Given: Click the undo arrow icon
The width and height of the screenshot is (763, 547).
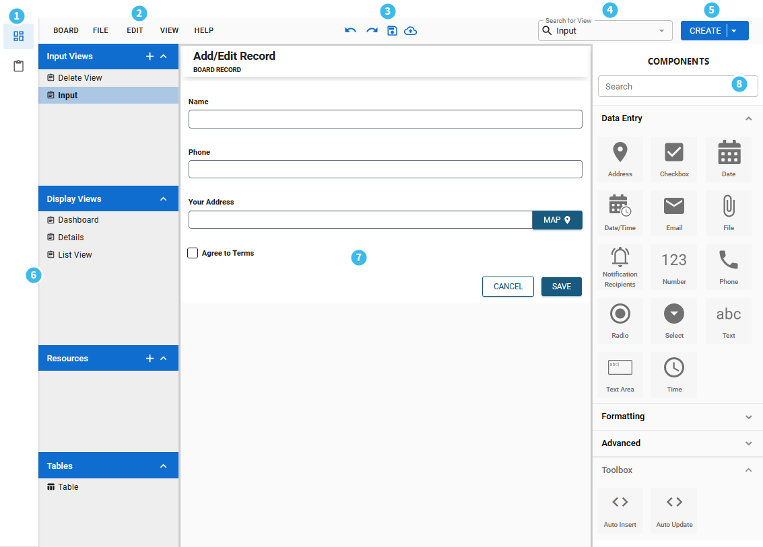Looking at the screenshot, I should tap(350, 31).
